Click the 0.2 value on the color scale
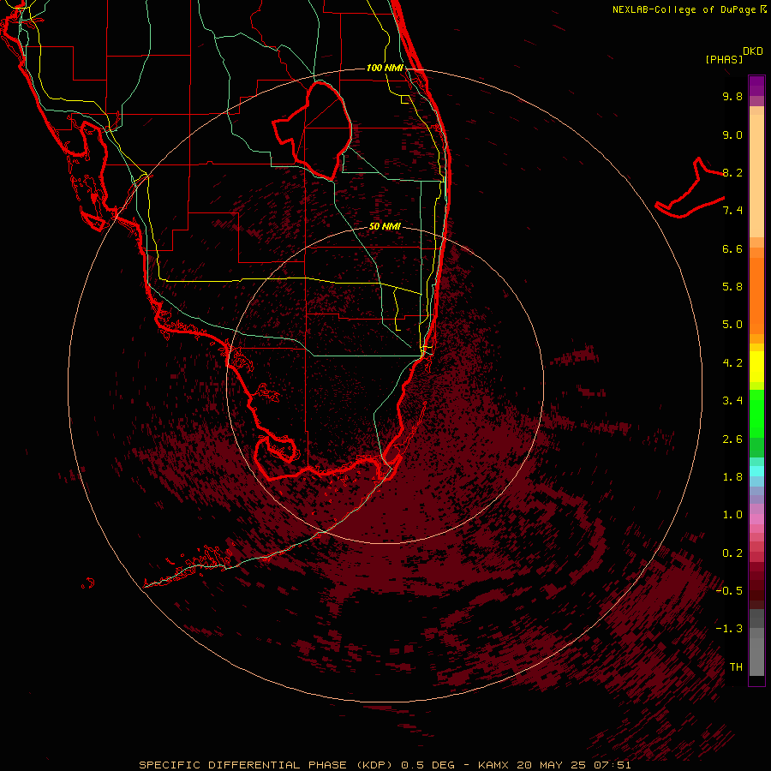The image size is (771, 771). (732, 553)
